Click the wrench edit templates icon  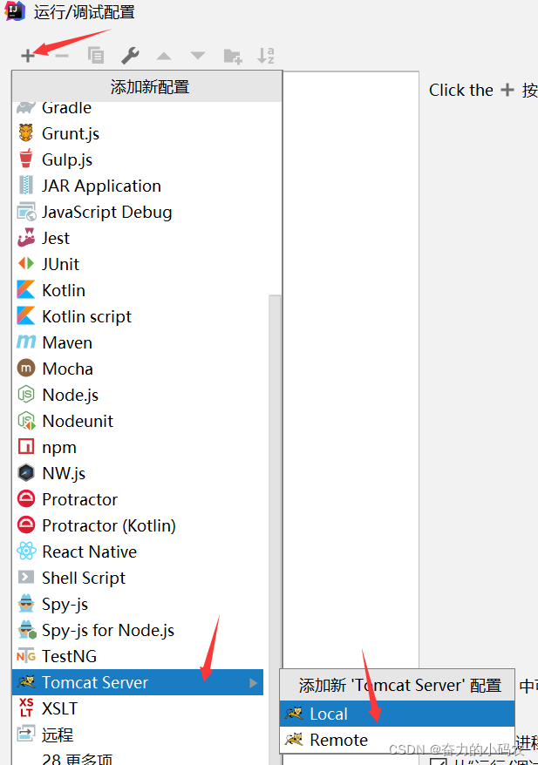pyautogui.click(x=130, y=56)
